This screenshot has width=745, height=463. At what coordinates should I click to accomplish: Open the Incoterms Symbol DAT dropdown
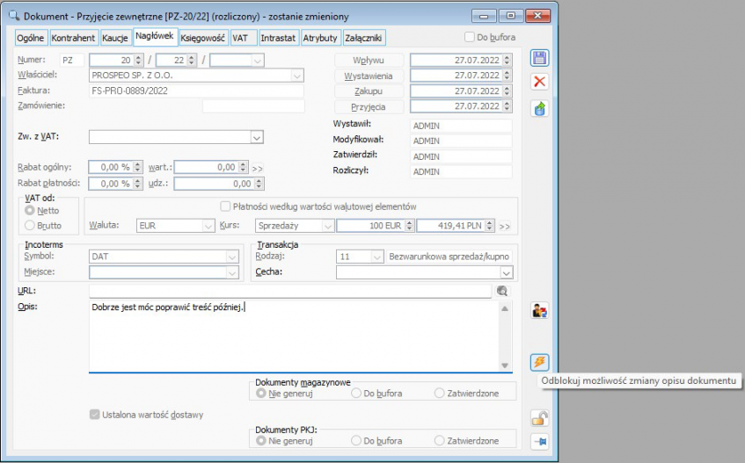tap(232, 257)
